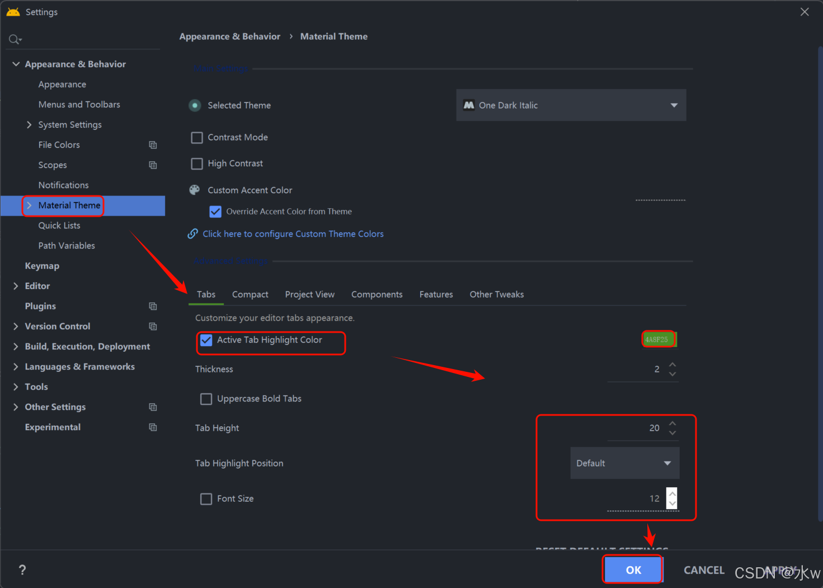The image size is (823, 588).
Task: Open the One Dark Italic theme dropdown
Action: pos(571,105)
